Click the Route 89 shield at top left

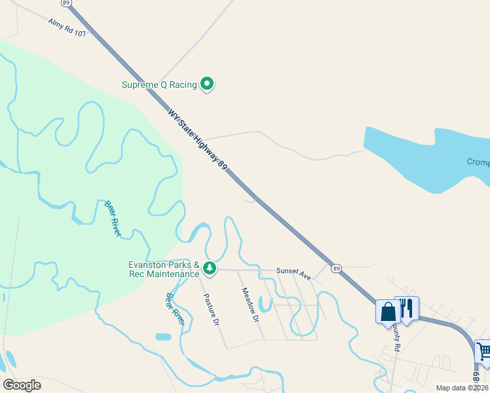pyautogui.click(x=66, y=3)
